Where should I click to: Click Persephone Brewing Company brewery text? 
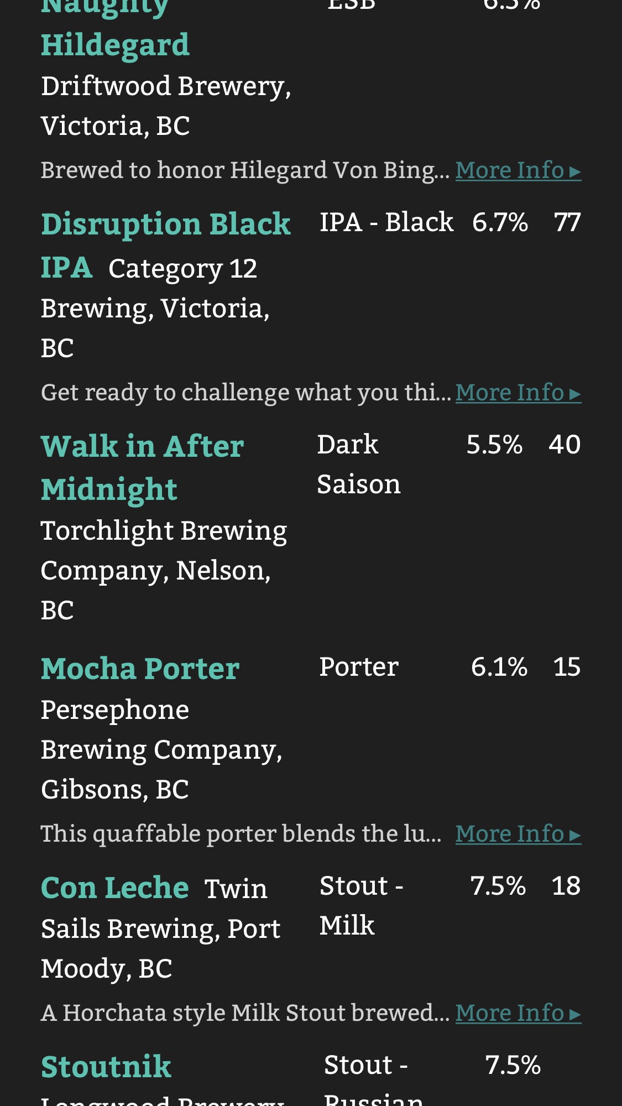(x=161, y=749)
